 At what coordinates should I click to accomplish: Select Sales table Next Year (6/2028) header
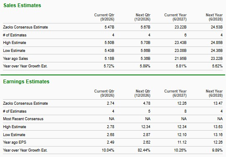click(x=214, y=17)
